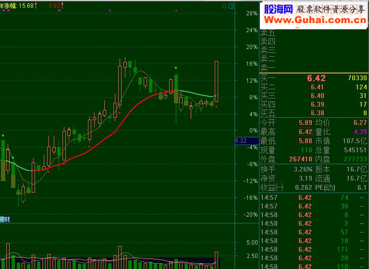Click the 2.50 volume scale label
The image size is (369, 269).
252,256
